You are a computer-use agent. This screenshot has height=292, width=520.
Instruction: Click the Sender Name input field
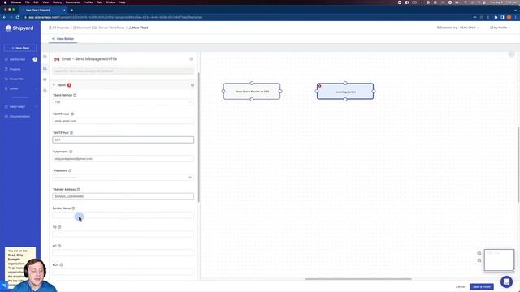point(123,216)
